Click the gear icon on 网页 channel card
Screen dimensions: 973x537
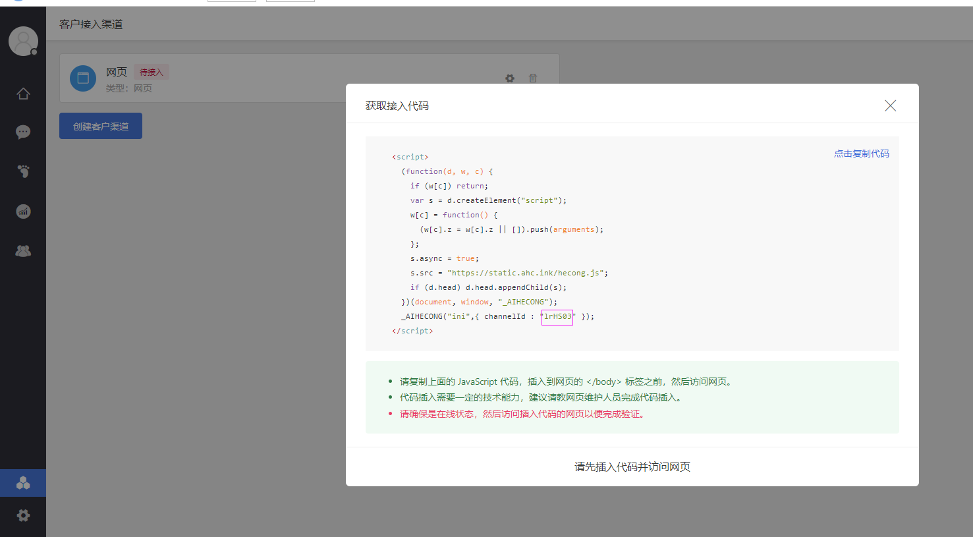(x=510, y=78)
